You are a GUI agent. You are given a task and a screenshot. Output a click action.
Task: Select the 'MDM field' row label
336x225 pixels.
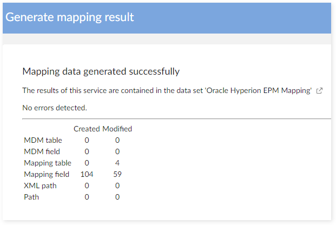(42, 151)
